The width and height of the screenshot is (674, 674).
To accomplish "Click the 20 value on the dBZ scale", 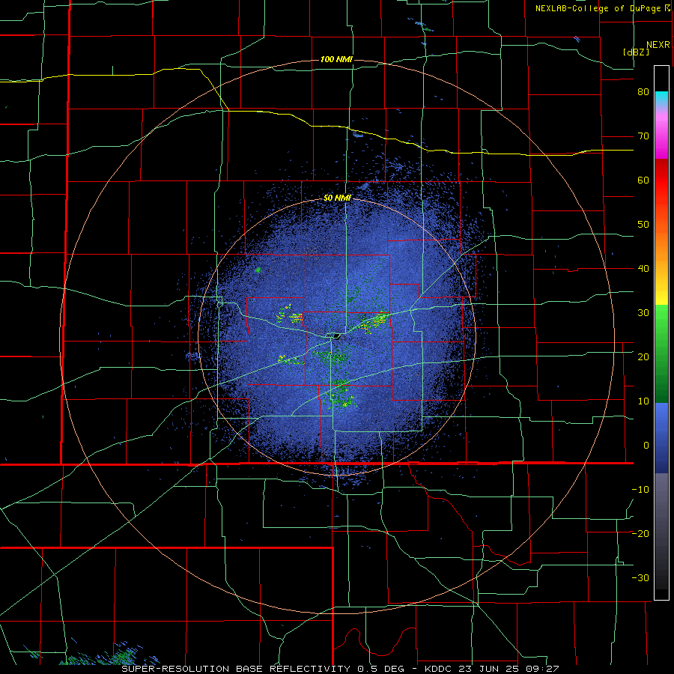I will [x=643, y=357].
